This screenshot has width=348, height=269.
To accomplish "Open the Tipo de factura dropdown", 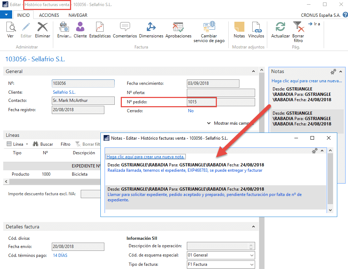I will (x=252, y=264).
